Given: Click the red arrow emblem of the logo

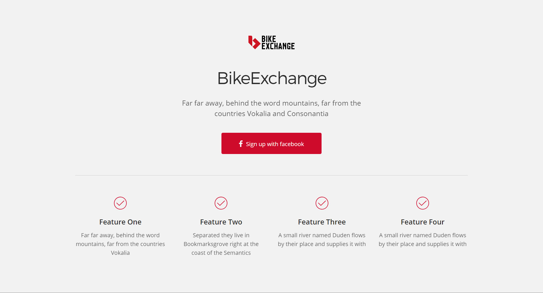Looking at the screenshot, I should [x=254, y=42].
